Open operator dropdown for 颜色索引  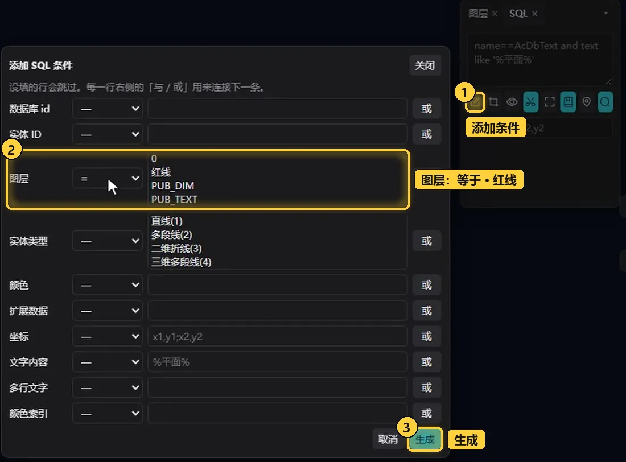[108, 413]
